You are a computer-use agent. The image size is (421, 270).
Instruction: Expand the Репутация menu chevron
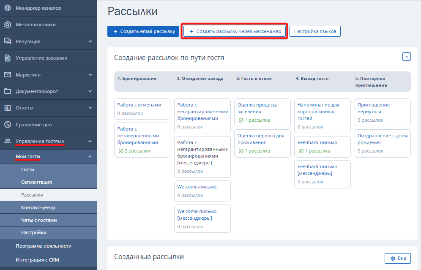90,41
